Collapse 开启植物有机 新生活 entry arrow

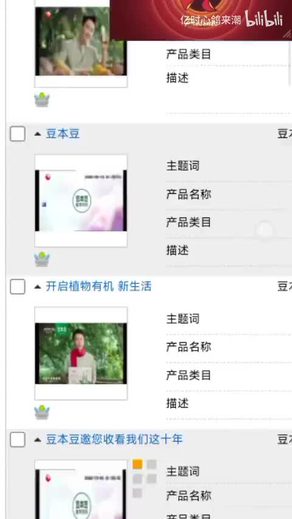(38, 287)
